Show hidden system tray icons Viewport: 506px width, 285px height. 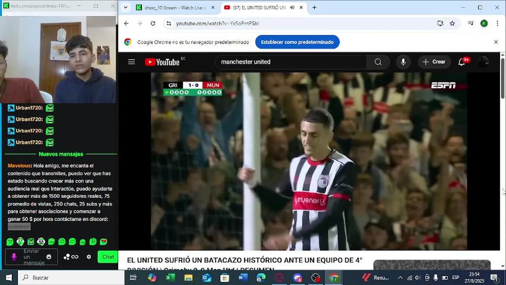point(400,277)
